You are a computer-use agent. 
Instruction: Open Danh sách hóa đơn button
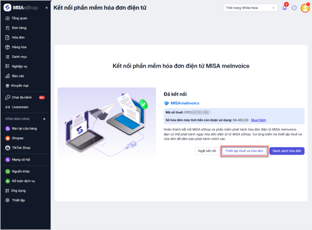287,151
